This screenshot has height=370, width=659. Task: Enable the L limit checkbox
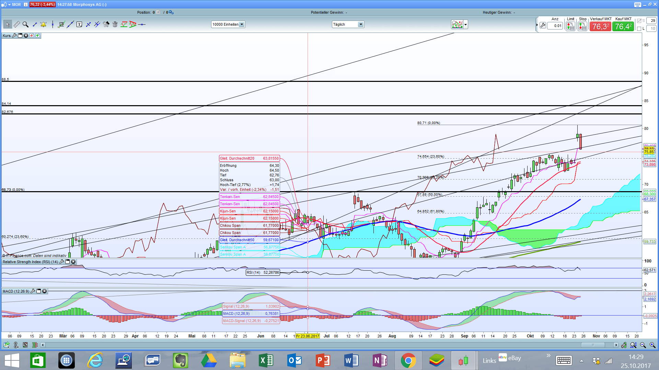pyautogui.click(x=639, y=29)
